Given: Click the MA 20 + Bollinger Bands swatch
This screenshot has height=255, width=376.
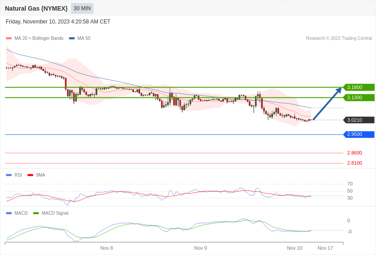Looking at the screenshot, I should click(x=9, y=39).
